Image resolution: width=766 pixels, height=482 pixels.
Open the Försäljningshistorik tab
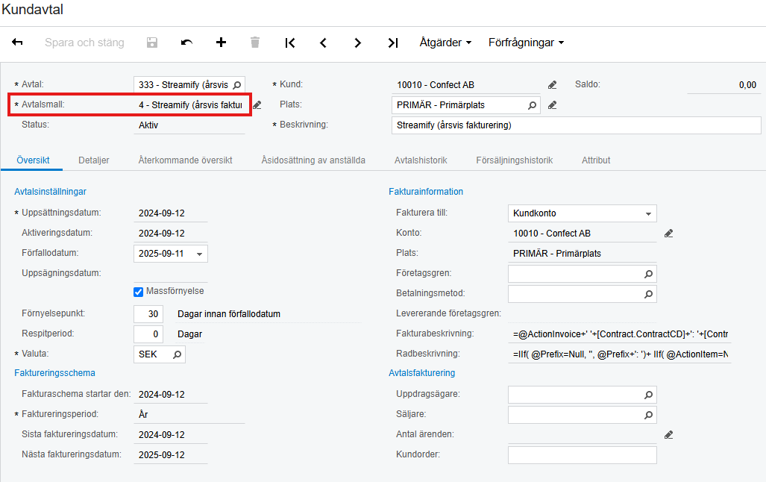coord(515,160)
